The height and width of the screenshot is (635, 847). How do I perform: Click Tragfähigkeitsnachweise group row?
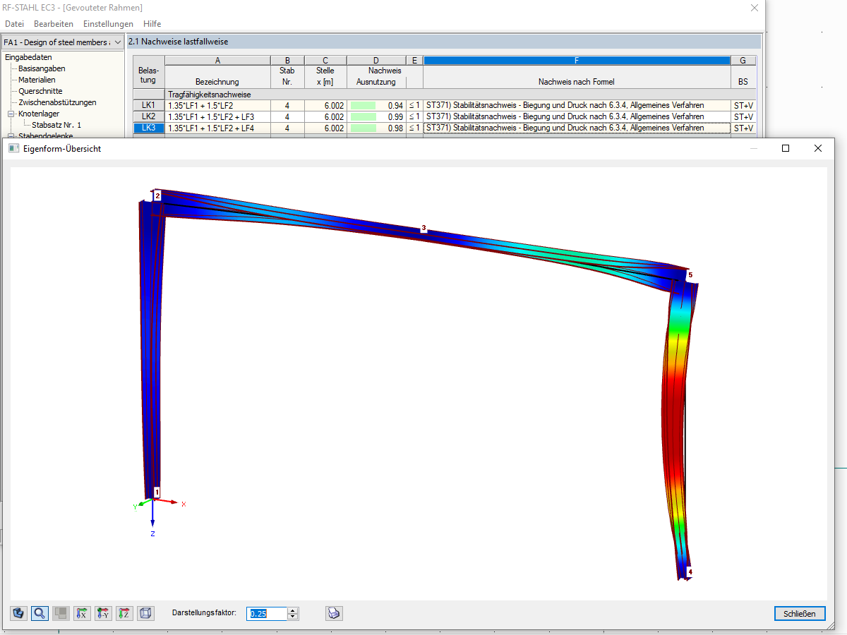pos(460,94)
